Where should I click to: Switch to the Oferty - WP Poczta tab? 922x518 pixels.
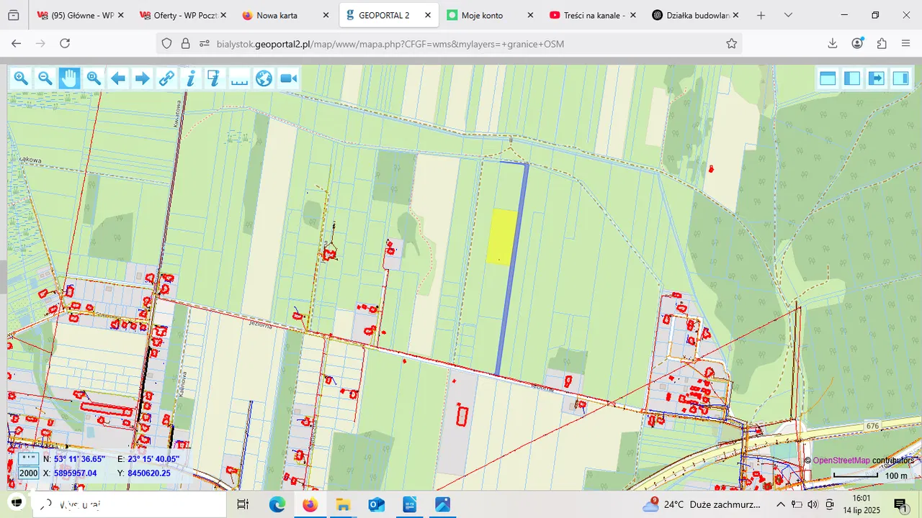click(184, 15)
